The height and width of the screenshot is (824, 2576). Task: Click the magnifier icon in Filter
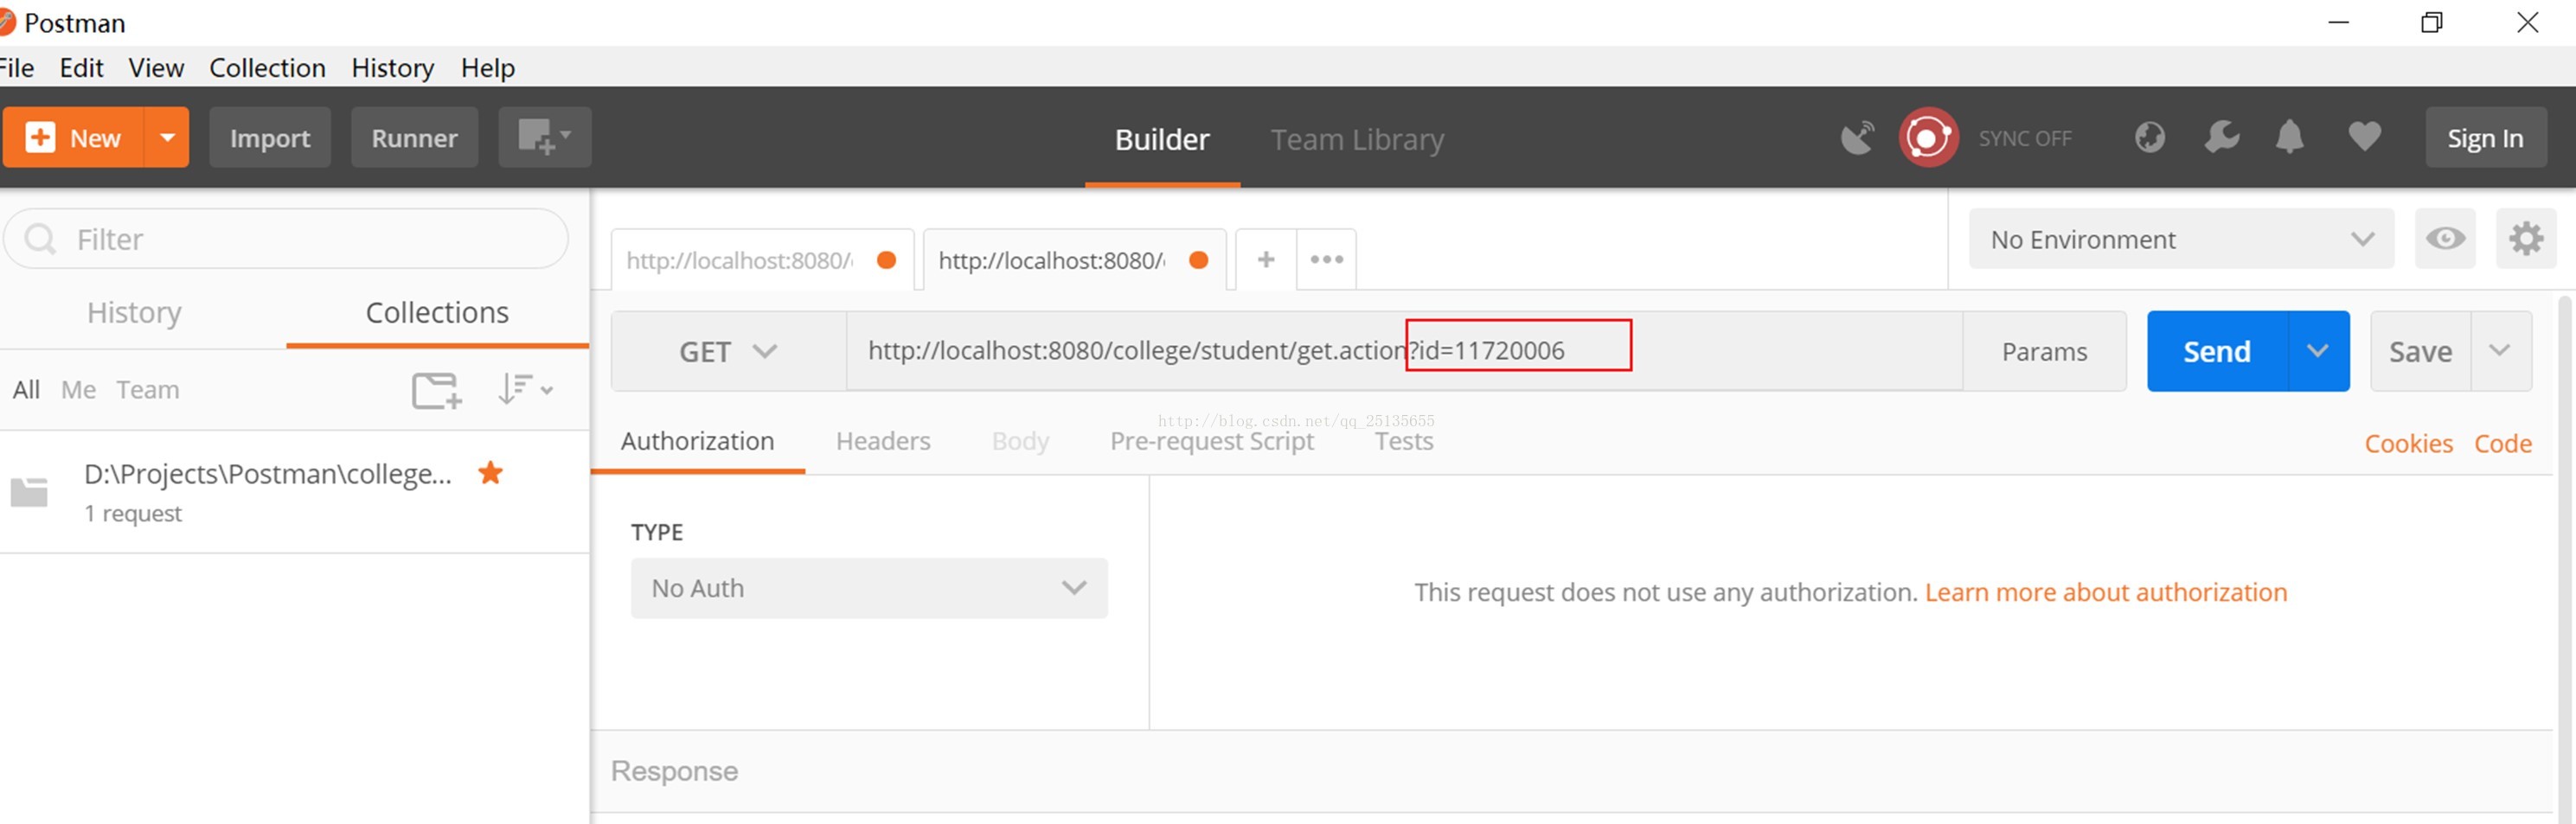coord(40,239)
